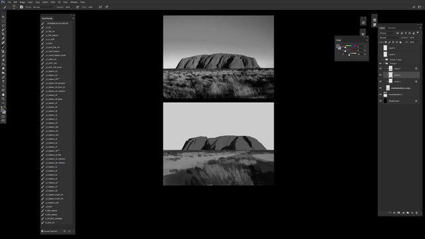
Task: Select the Gradient tool
Action: [x=3, y=64]
